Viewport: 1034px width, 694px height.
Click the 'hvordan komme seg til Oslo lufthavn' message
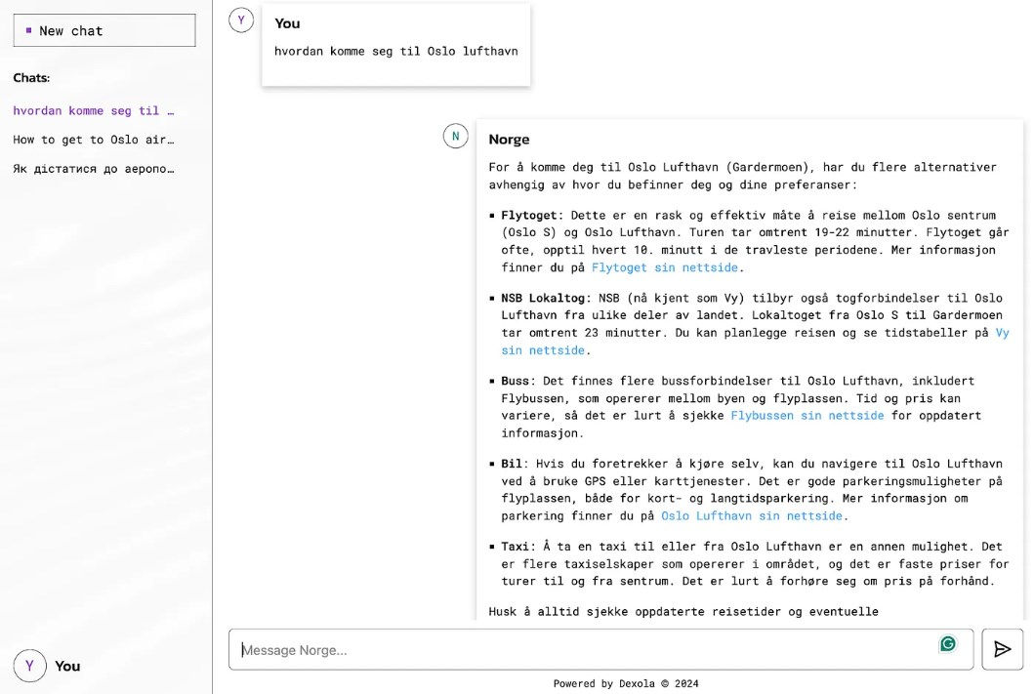point(396,52)
